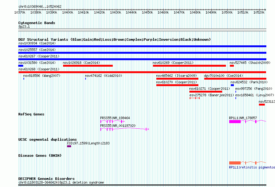Click the nsv610269 (Cooper2011) red bar
The image size is (275, 187).
click(x=189, y=66)
